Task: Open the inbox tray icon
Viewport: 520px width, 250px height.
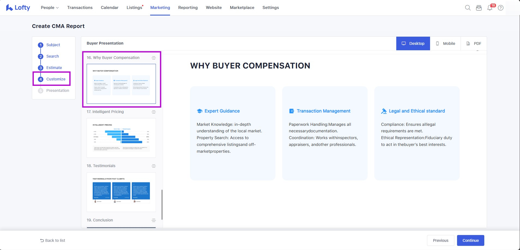Action: (x=479, y=8)
